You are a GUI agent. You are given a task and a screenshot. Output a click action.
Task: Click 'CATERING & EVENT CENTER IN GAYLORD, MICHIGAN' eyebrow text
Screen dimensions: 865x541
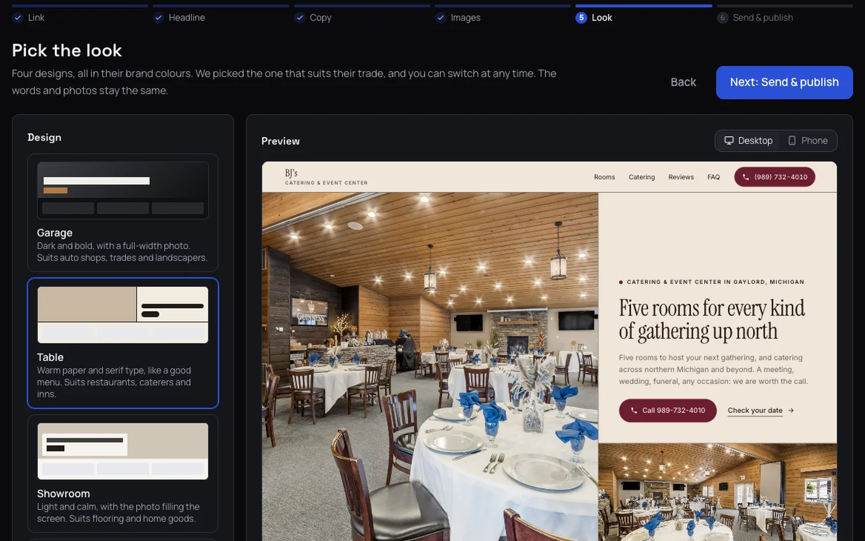click(x=715, y=282)
